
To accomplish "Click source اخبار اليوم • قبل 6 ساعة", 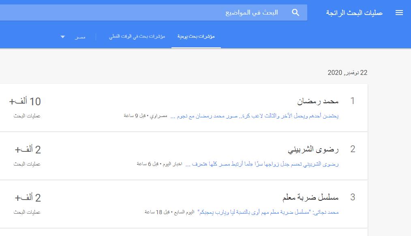I will point(159,164).
